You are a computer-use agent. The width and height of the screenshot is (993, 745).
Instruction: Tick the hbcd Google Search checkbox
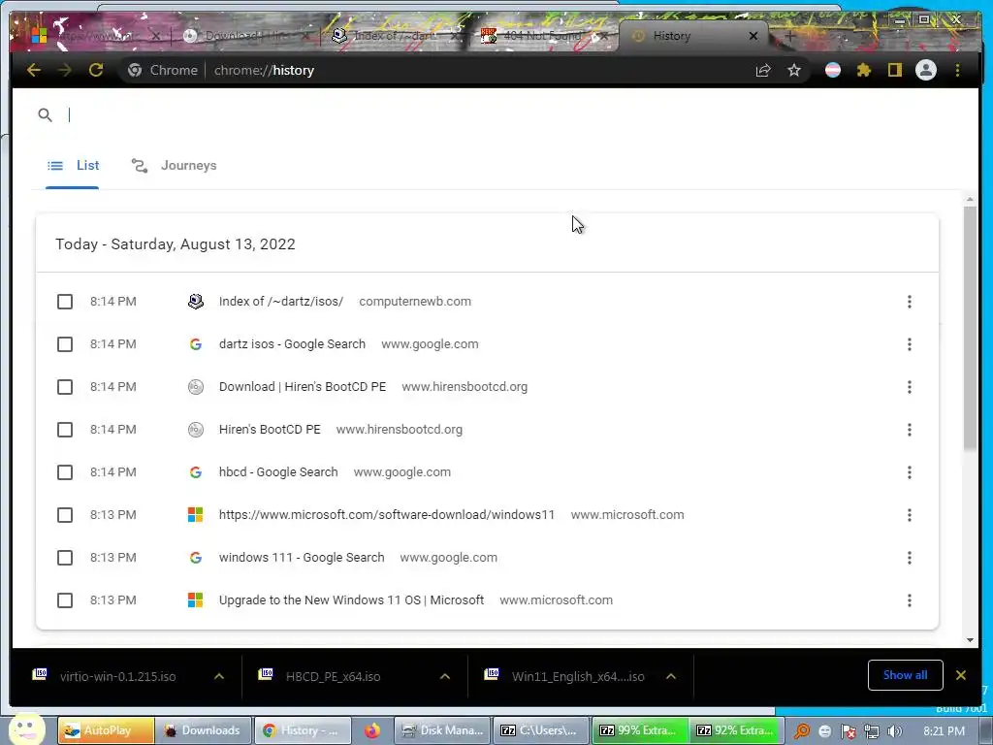[65, 472]
